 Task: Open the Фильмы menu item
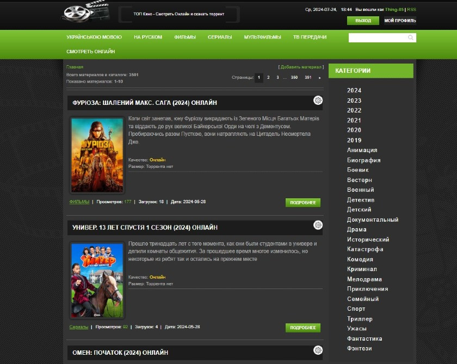coord(185,37)
